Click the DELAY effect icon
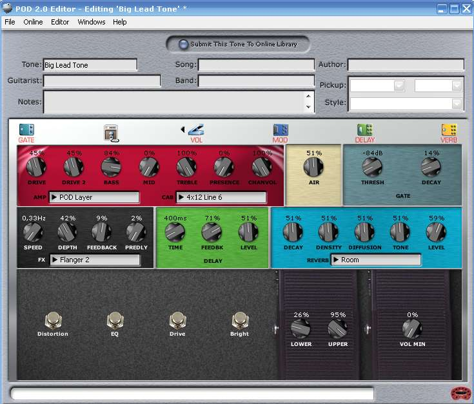The width and height of the screenshot is (474, 404). pyautogui.click(x=365, y=130)
